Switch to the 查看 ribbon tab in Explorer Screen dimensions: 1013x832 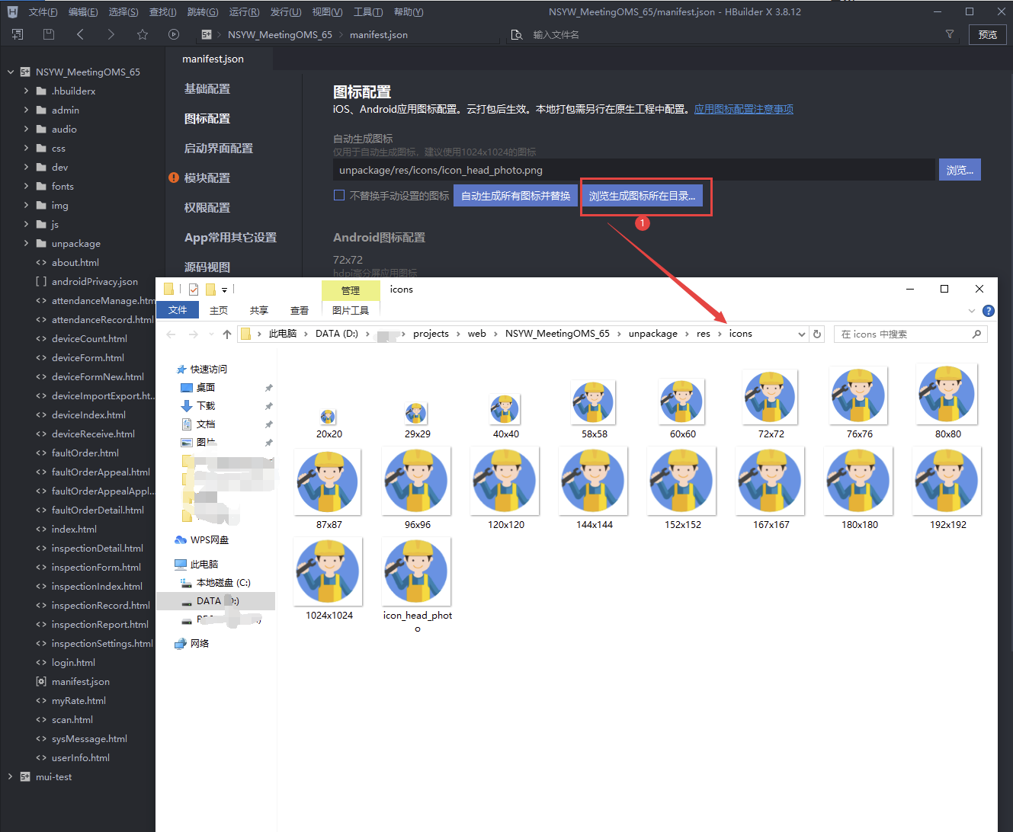(300, 310)
